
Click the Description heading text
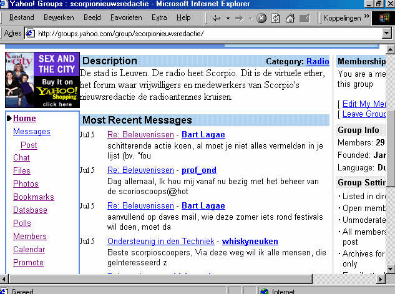(110, 61)
